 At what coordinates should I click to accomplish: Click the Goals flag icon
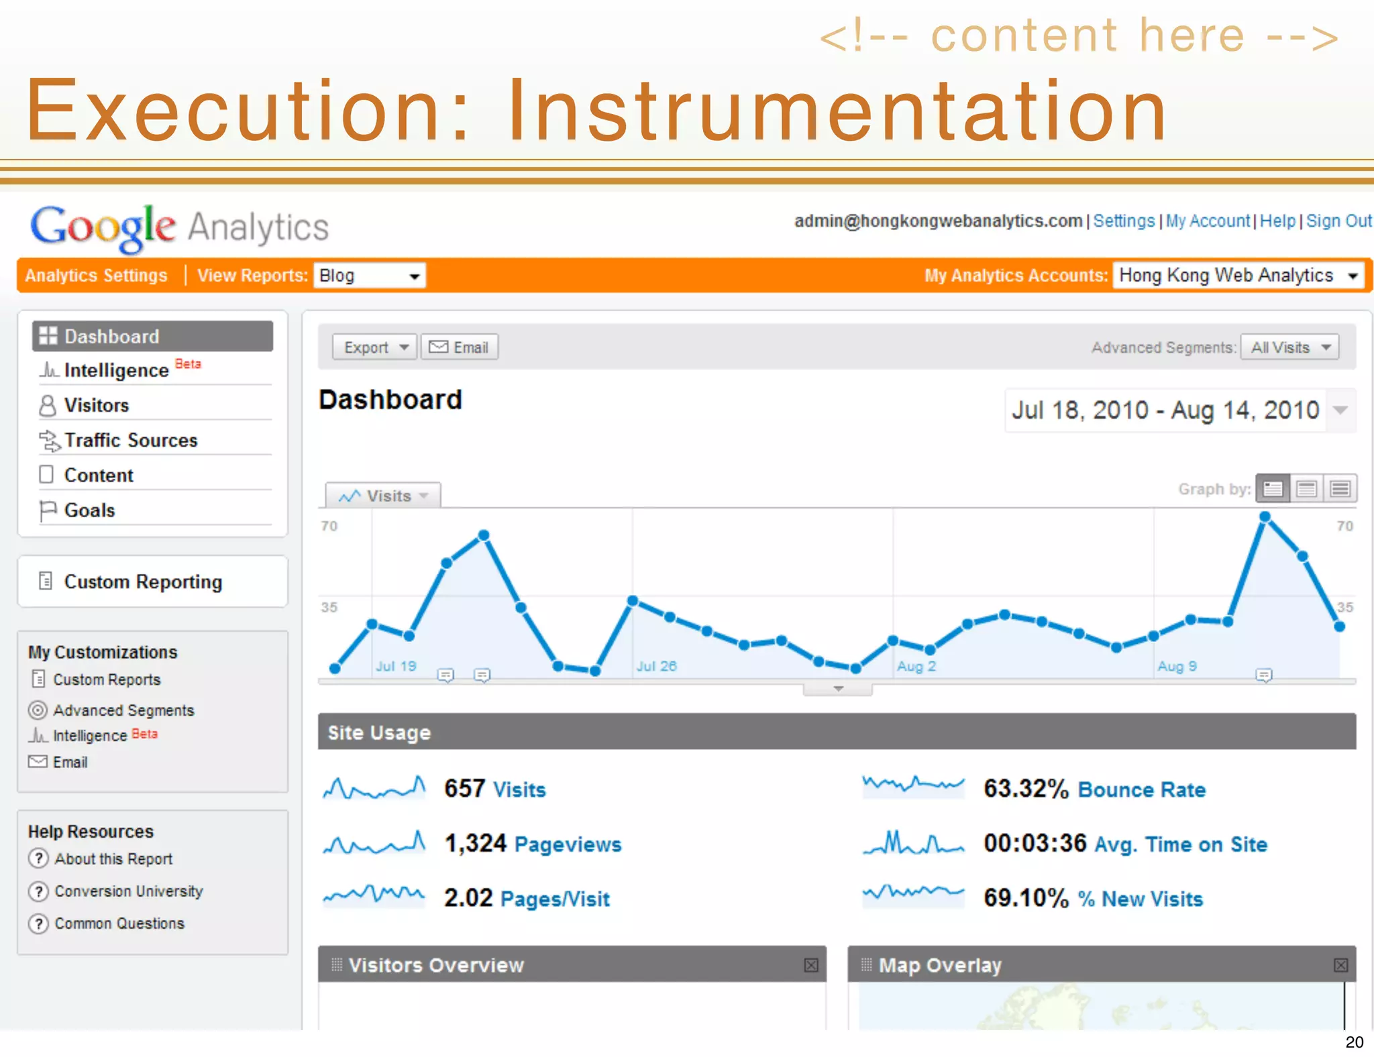click(48, 510)
